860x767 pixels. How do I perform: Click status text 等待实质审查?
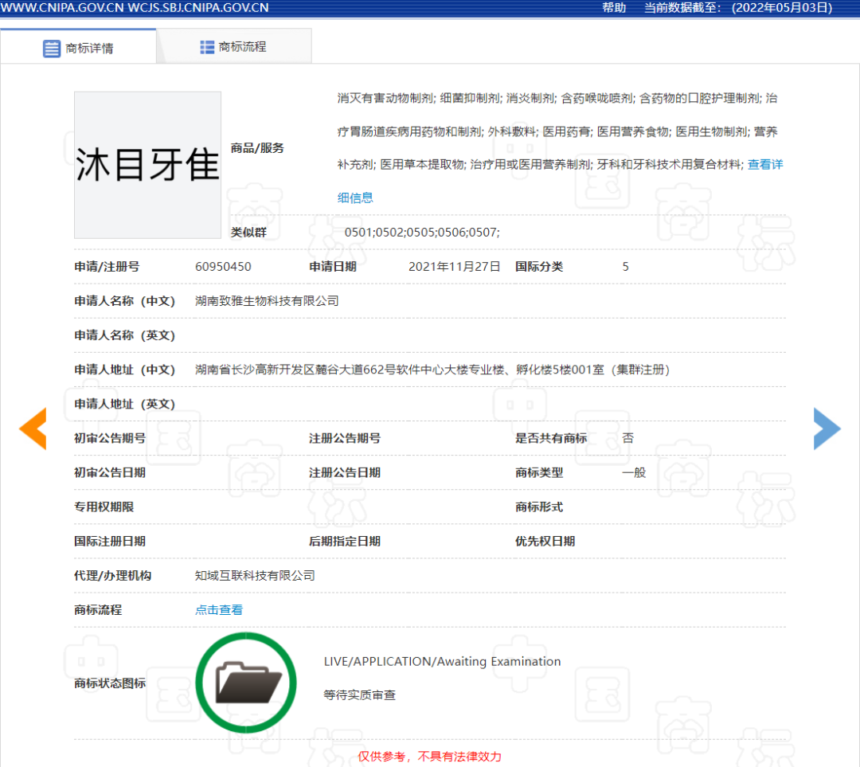click(360, 695)
